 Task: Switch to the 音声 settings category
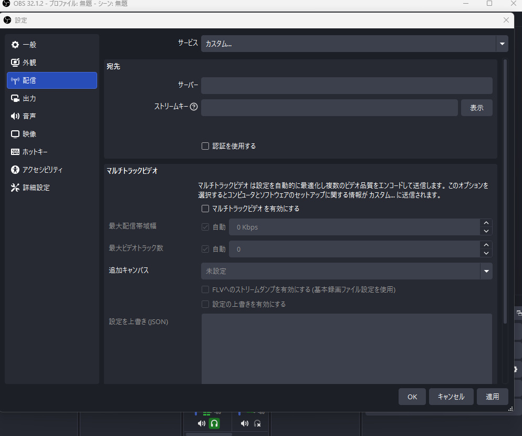(52, 116)
